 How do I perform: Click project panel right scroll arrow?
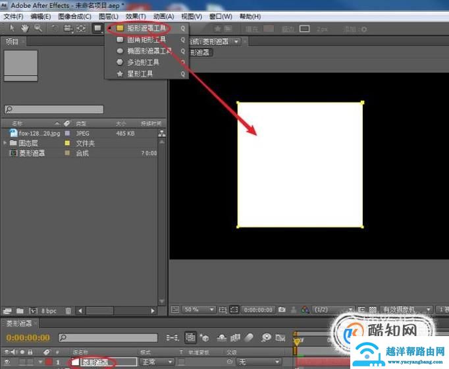pos(153,311)
